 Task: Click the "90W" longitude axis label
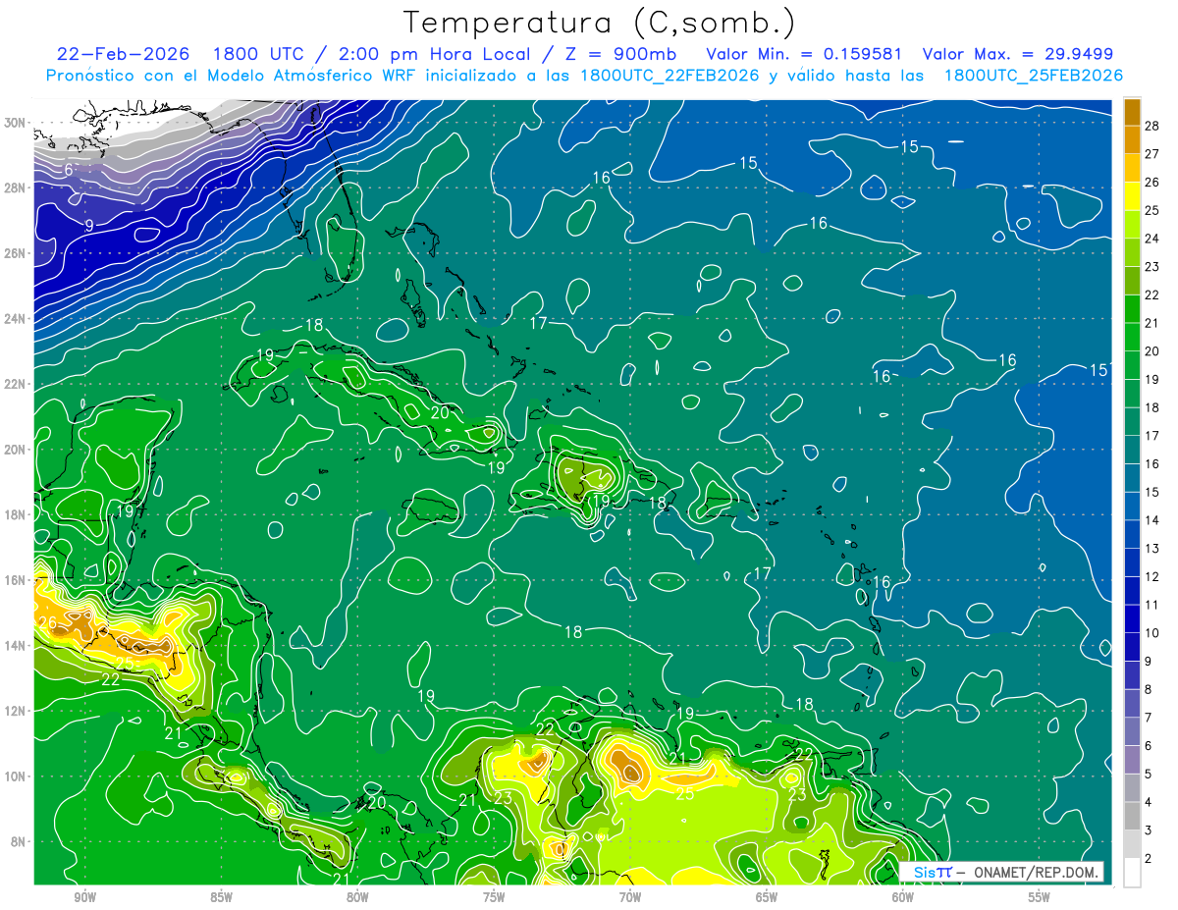[x=84, y=897]
